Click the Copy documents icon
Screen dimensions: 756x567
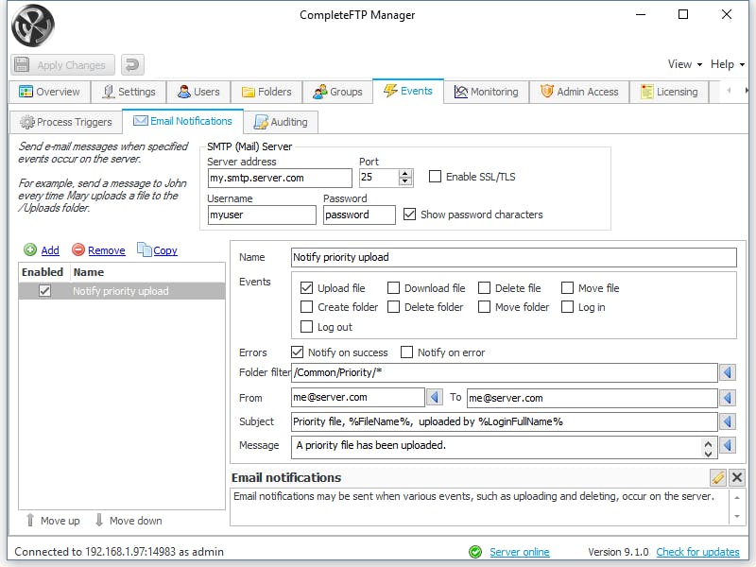click(x=145, y=249)
